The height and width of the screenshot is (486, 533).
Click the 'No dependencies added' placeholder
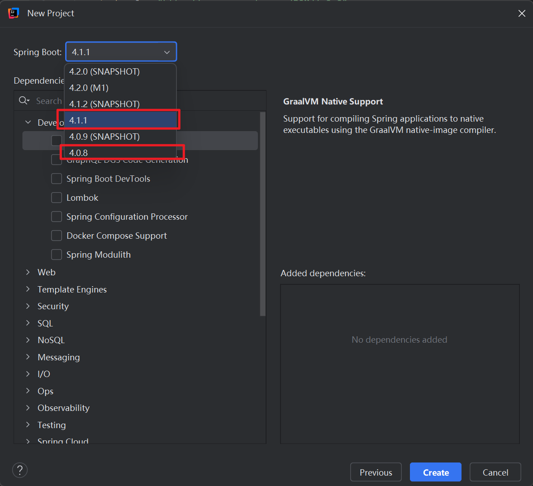click(x=400, y=340)
